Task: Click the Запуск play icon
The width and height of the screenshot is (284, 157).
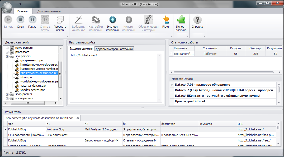Action: pyautogui.click(x=8, y=20)
